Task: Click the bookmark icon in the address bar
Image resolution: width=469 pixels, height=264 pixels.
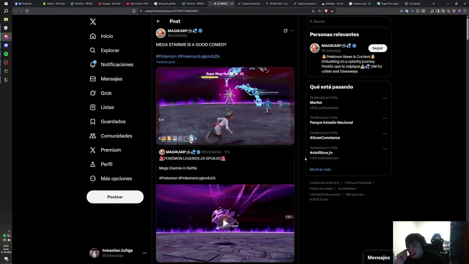Action: tap(134, 11)
